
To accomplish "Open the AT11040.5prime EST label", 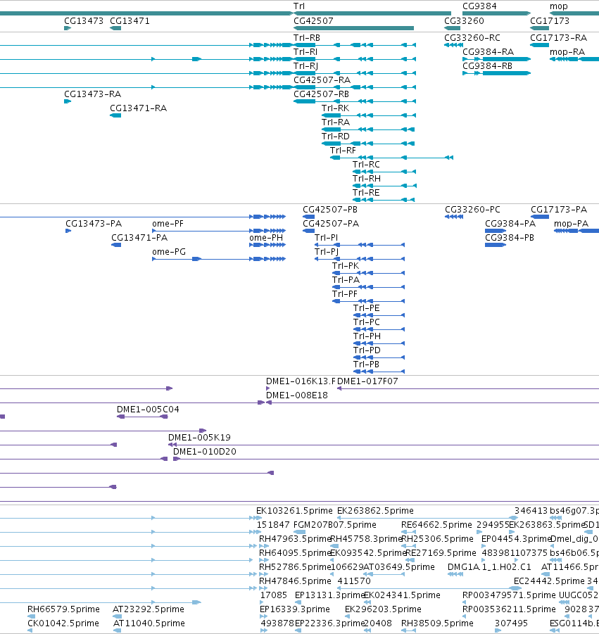I will [x=149, y=623].
